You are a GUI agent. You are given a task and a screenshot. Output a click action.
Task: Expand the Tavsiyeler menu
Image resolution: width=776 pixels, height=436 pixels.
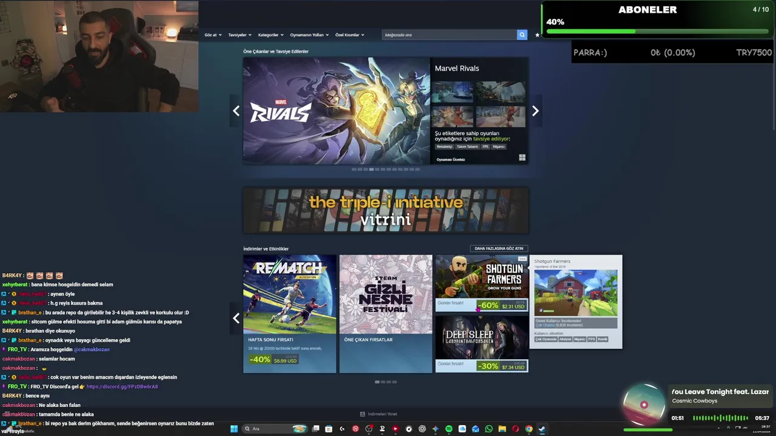pos(239,35)
